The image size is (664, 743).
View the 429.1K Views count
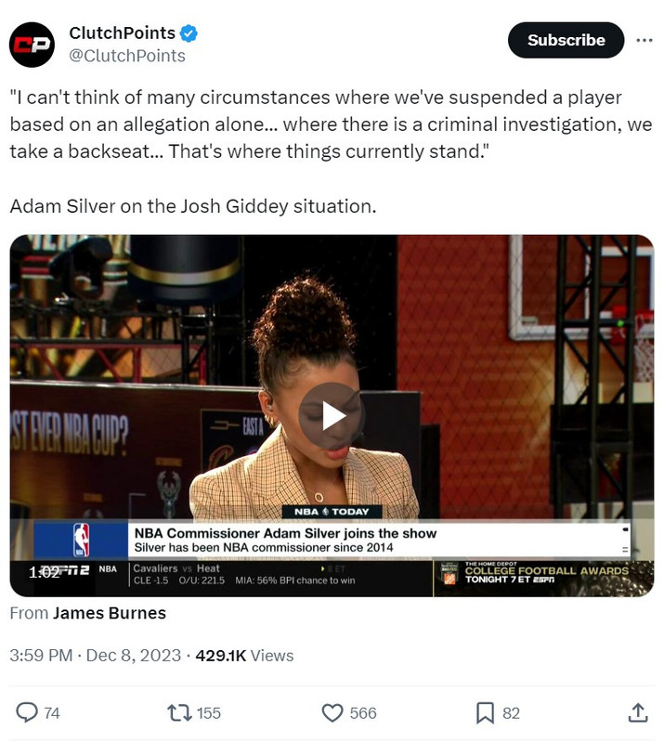point(244,656)
